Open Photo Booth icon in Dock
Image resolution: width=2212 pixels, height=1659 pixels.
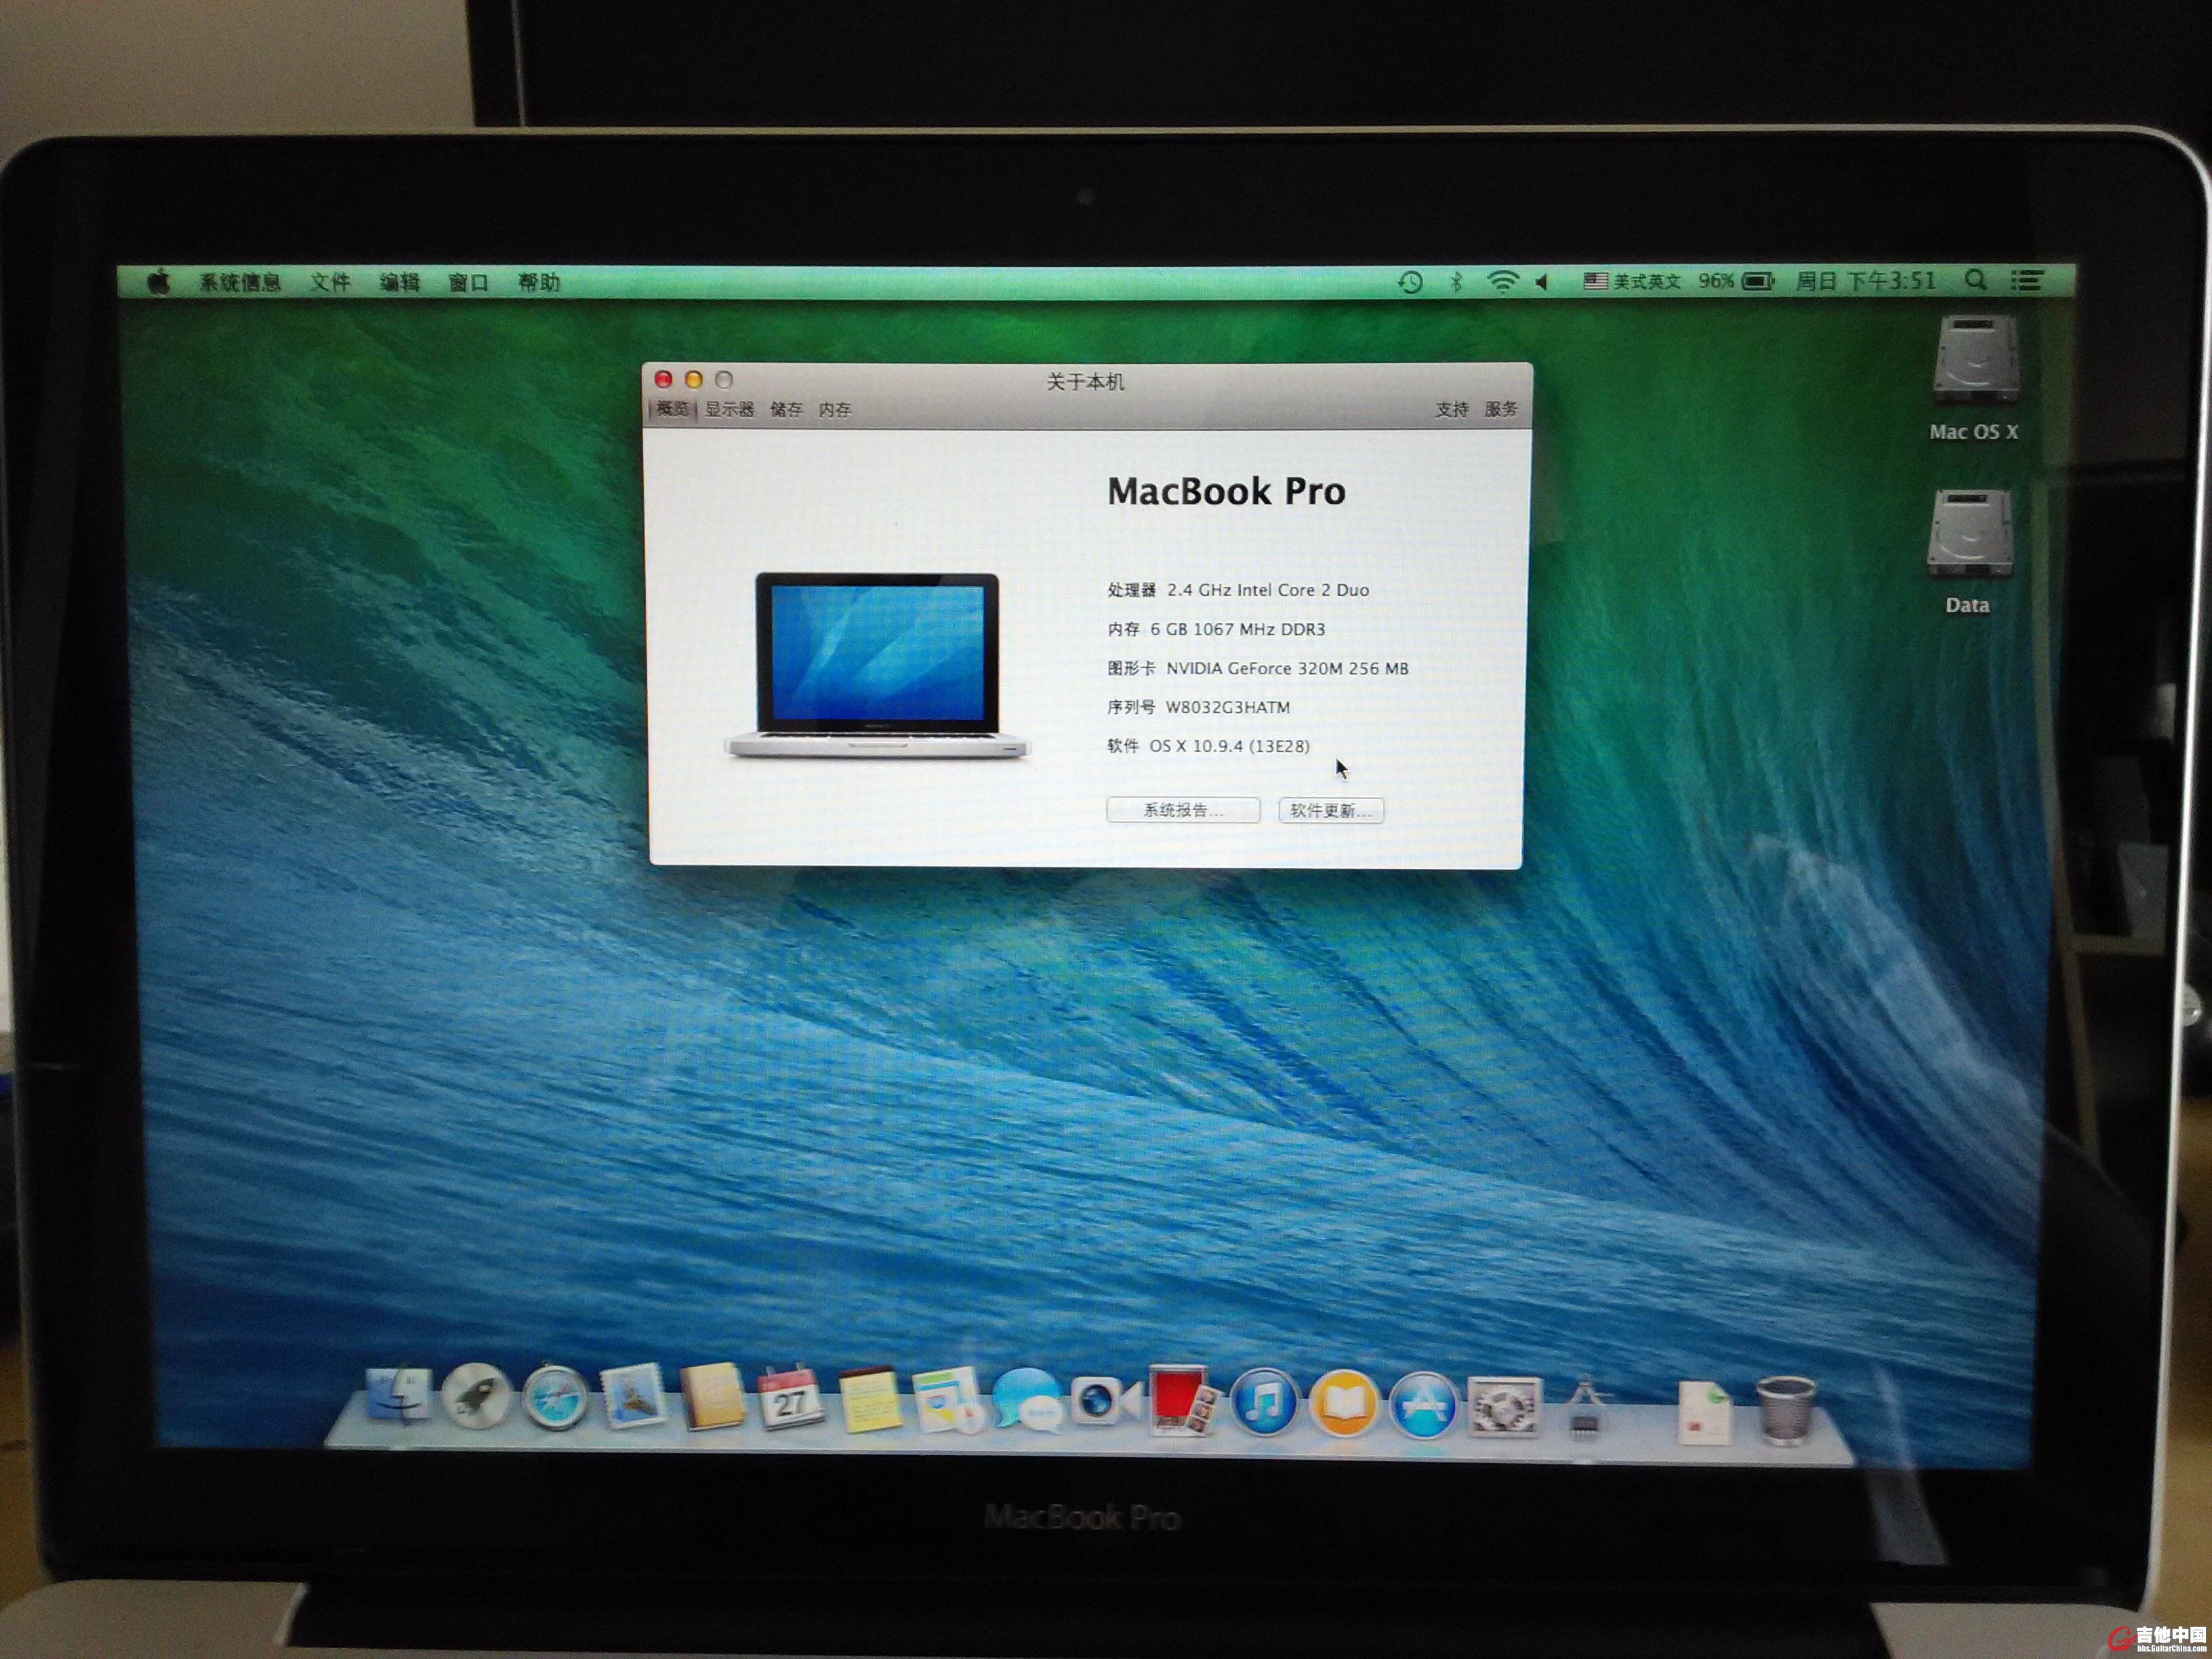point(1184,1400)
